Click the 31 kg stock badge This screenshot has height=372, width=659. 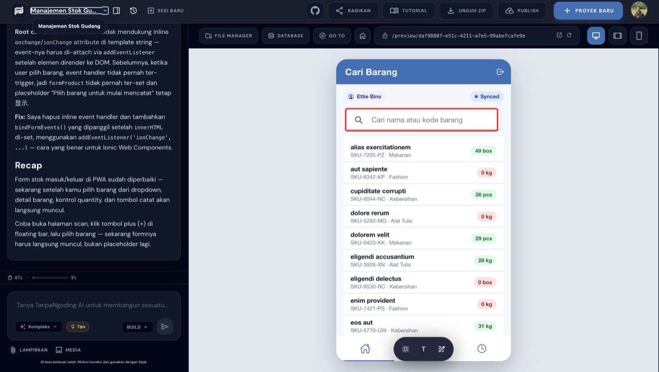485,326
